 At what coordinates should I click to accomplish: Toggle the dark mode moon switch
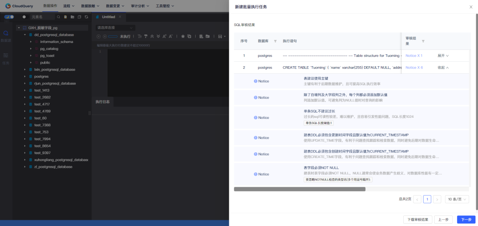point(9,17)
